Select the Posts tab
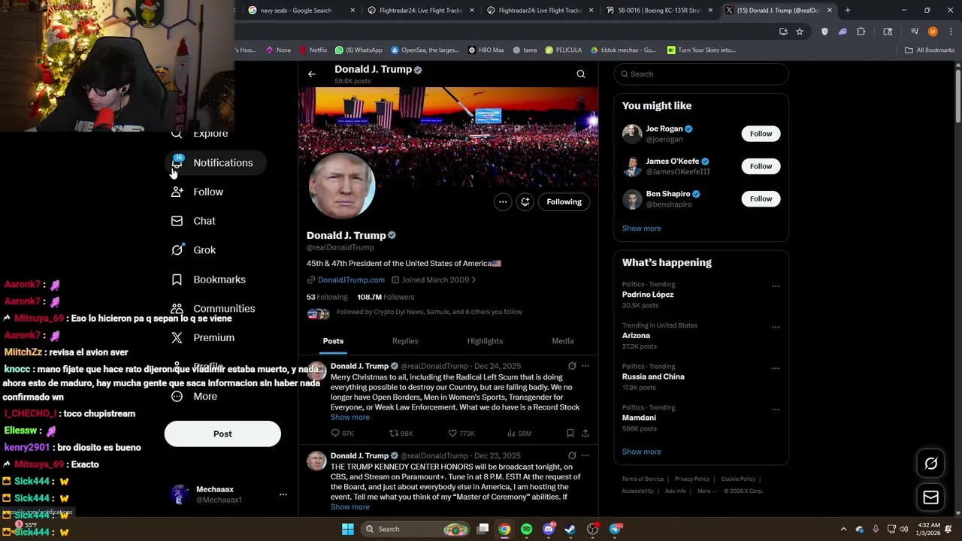Image resolution: width=962 pixels, height=541 pixels. [333, 341]
